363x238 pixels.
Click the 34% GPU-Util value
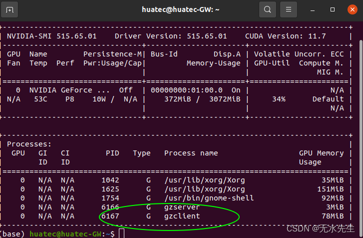tap(279, 99)
